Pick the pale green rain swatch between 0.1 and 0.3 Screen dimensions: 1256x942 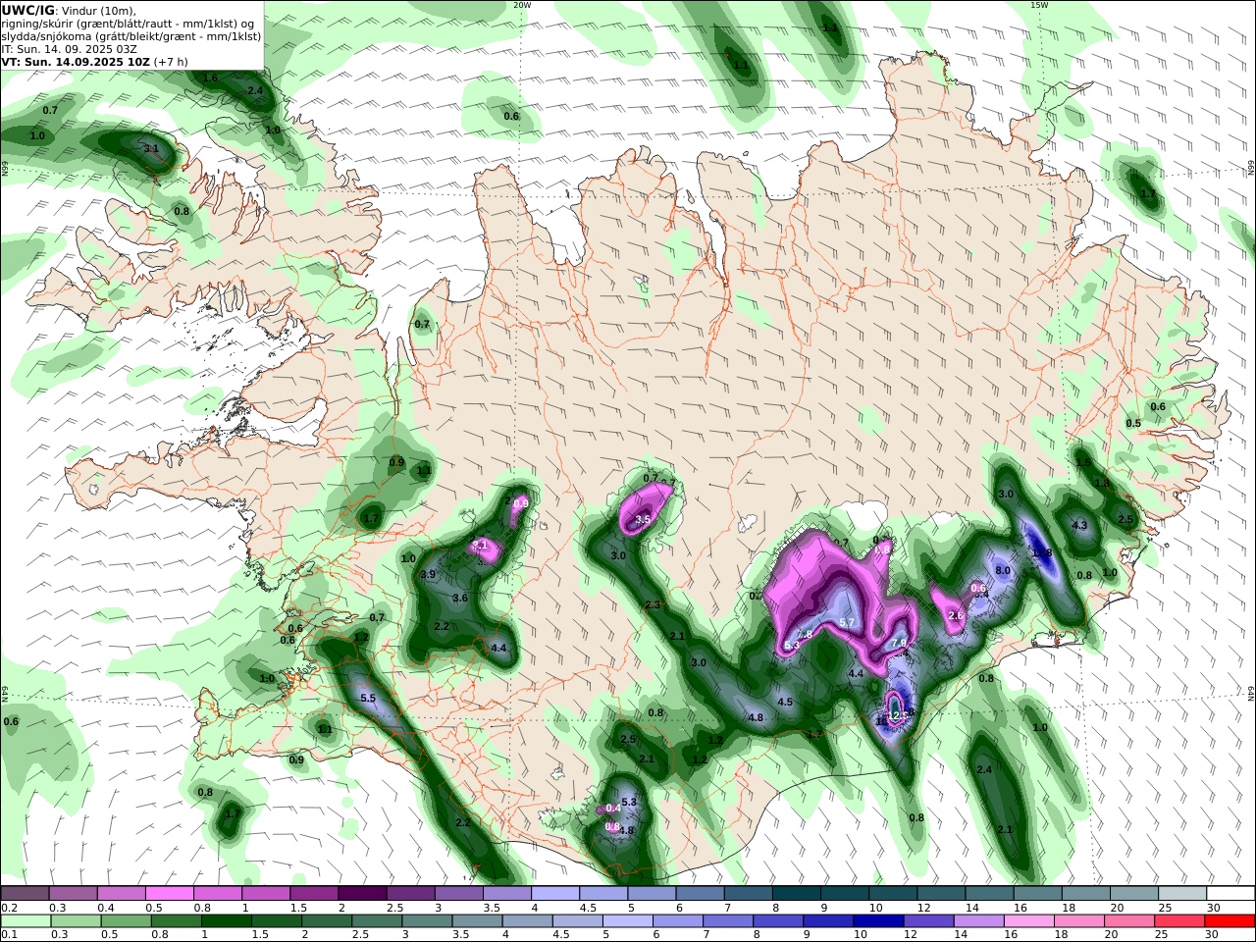(25, 921)
